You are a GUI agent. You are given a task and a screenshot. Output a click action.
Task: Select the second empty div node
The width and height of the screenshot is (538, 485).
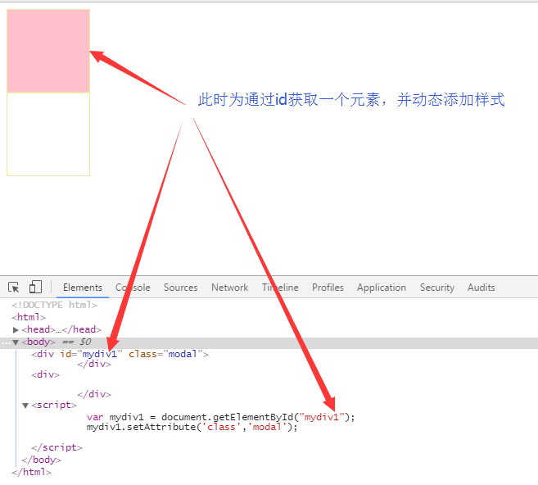pos(45,374)
